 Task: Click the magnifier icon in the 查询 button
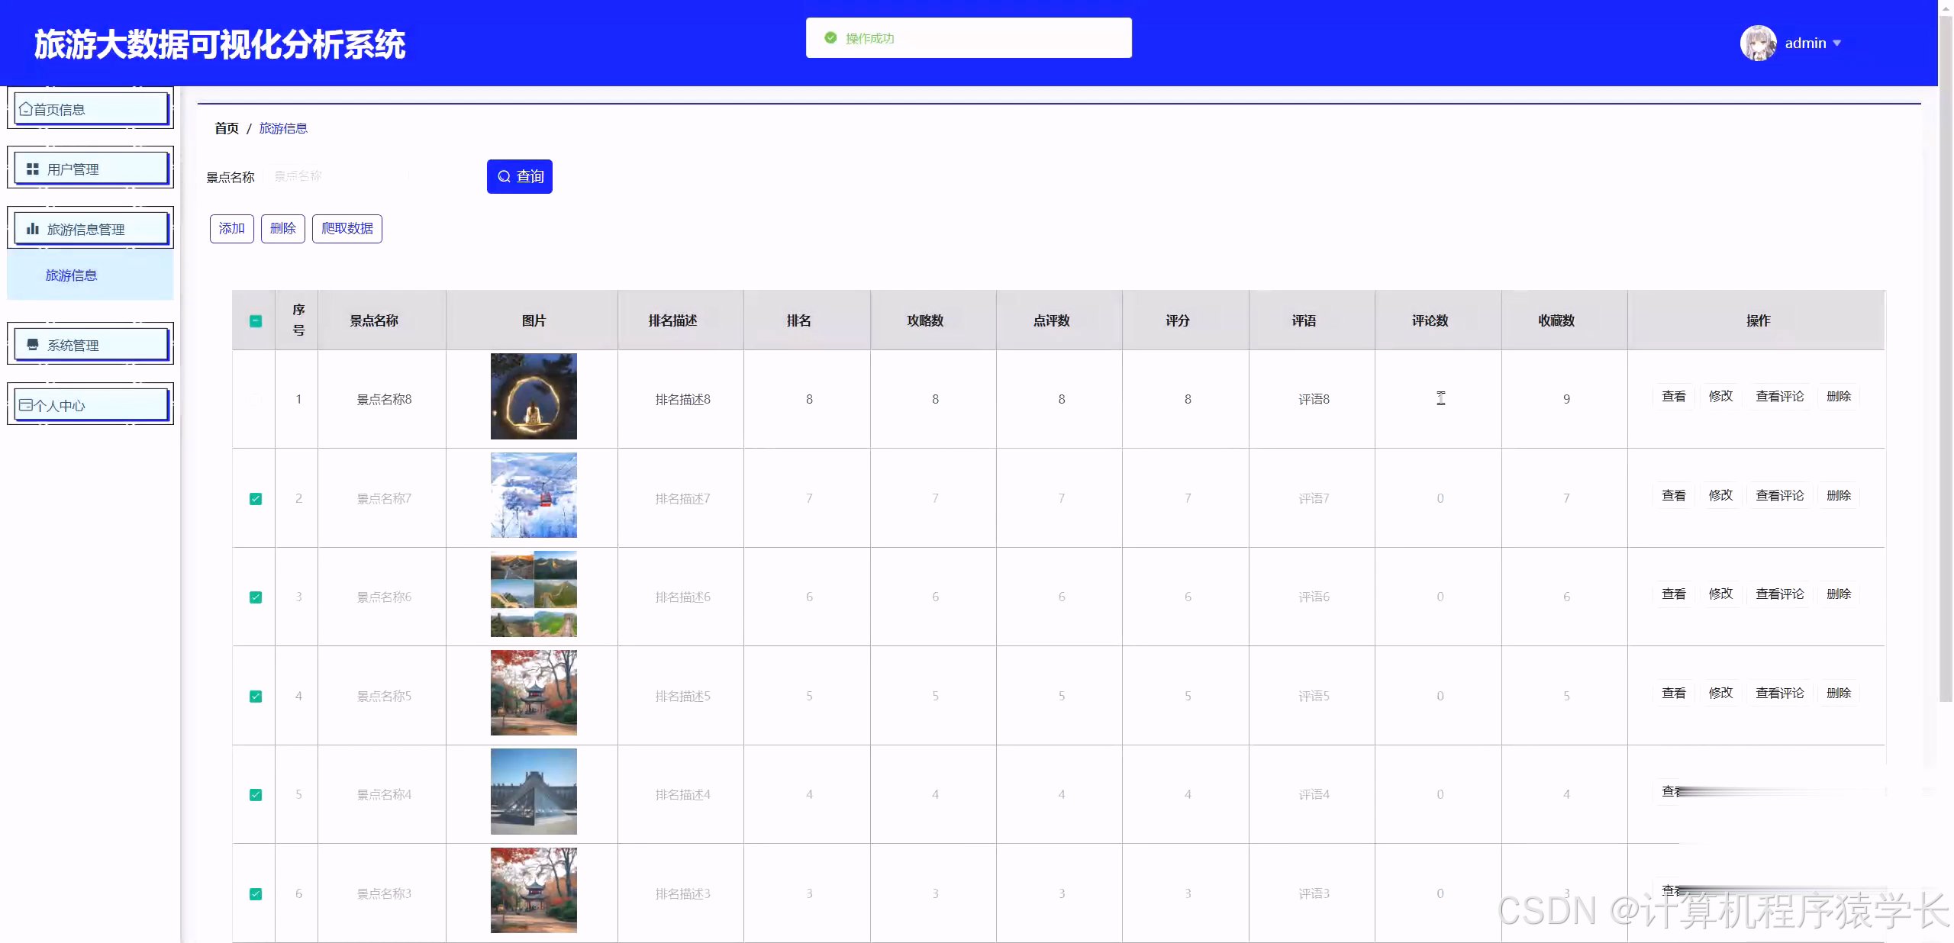(504, 177)
